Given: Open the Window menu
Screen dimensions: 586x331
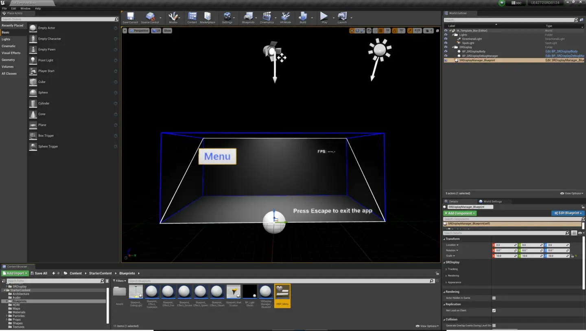Looking at the screenshot, I should pyautogui.click(x=25, y=8).
